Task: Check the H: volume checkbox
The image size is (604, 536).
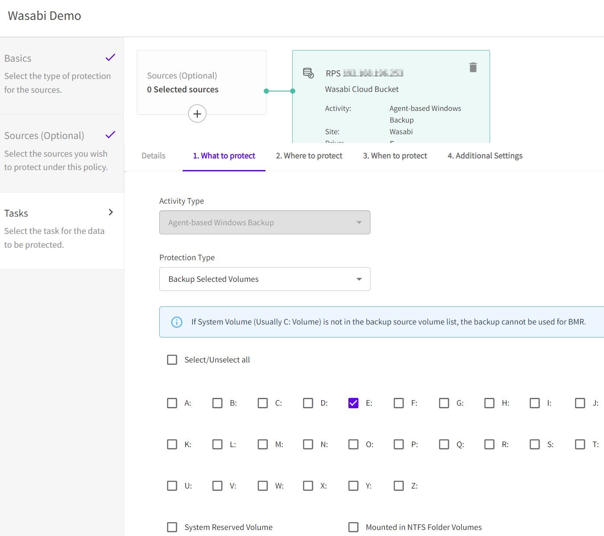Action: pos(489,403)
